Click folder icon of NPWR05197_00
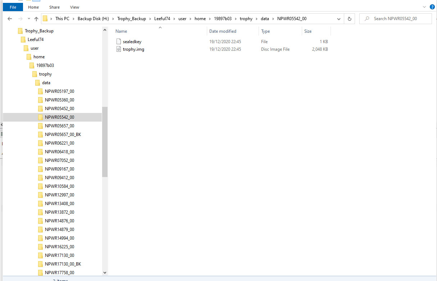 41,91
